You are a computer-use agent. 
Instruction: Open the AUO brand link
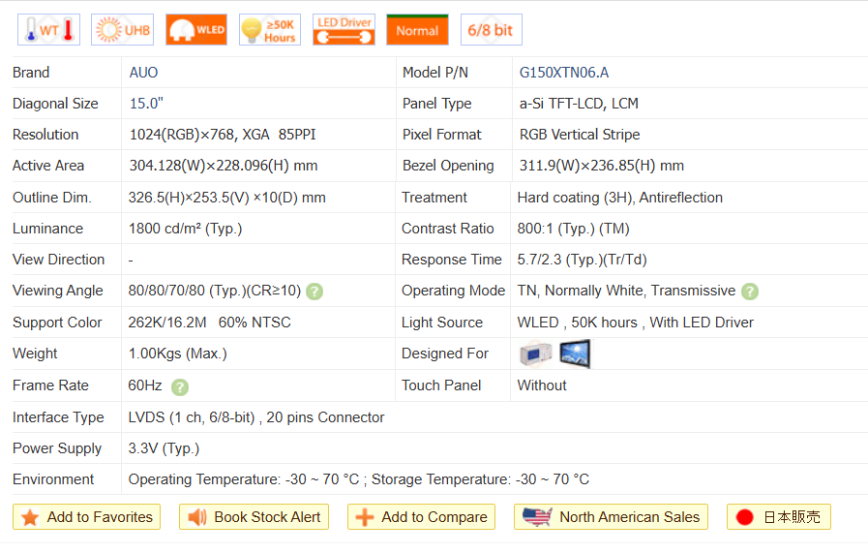(143, 73)
